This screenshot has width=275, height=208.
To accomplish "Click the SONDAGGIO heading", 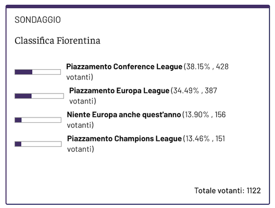I will [x=37, y=20].
